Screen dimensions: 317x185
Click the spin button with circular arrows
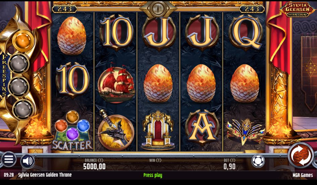pyautogui.click(x=301, y=155)
